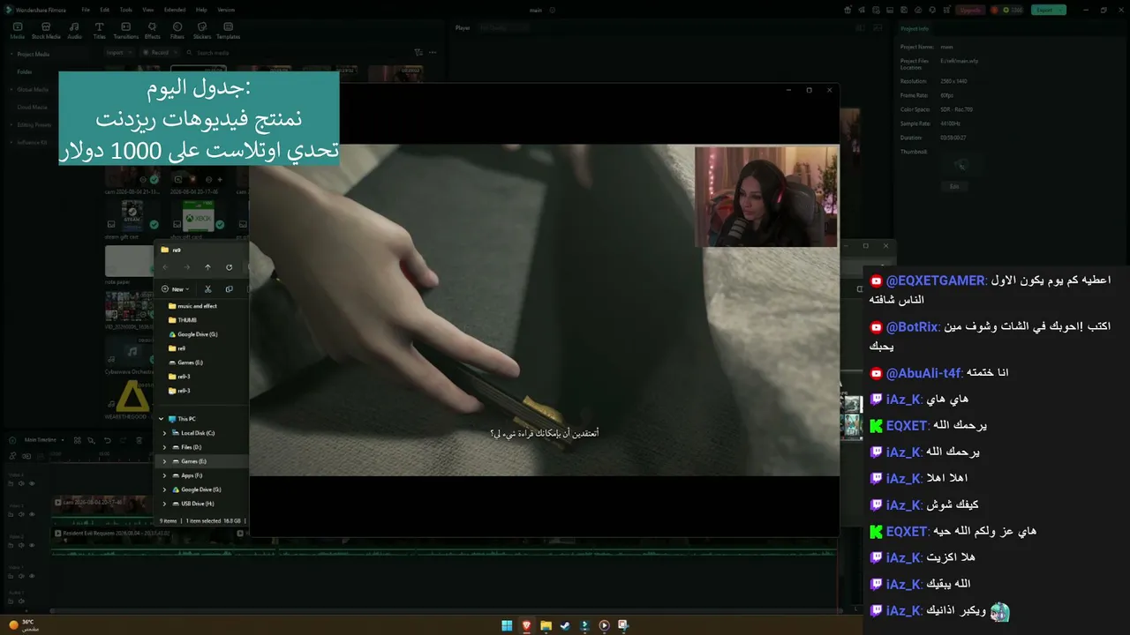Image resolution: width=1130 pixels, height=635 pixels.
Task: Click the Upgrade button
Action: [970, 10]
